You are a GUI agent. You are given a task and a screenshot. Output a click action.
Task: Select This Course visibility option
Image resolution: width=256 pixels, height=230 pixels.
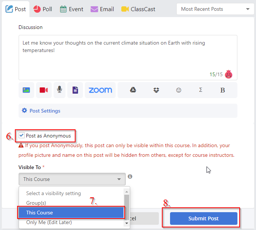click(x=71, y=213)
